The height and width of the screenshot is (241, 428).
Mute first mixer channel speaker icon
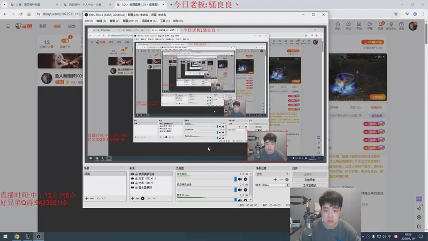tap(240, 179)
